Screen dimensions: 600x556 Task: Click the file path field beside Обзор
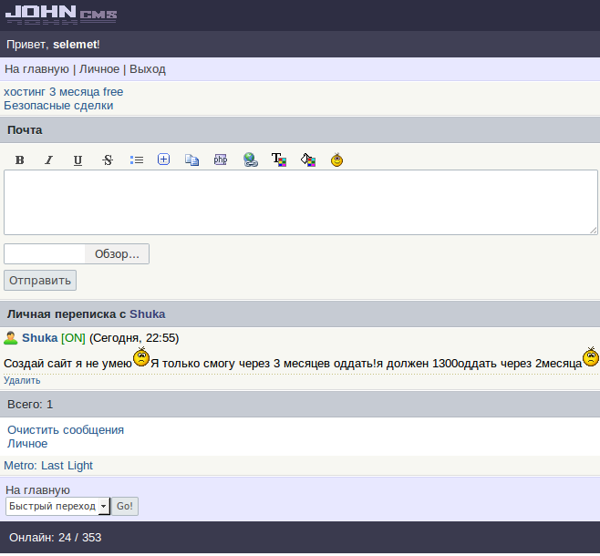click(45, 254)
